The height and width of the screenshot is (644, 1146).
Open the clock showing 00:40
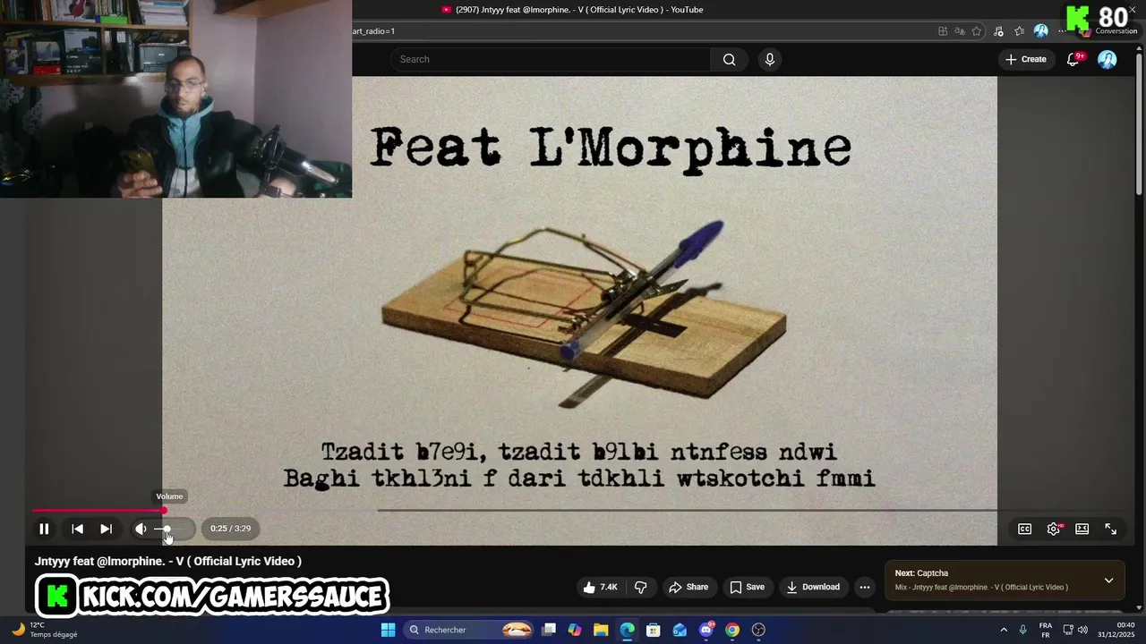coord(1116,630)
